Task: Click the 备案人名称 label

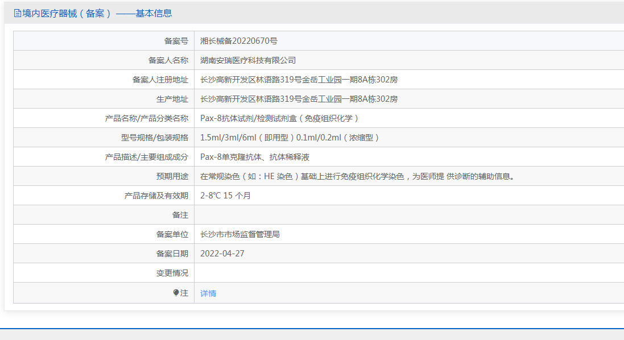Action: [168, 60]
